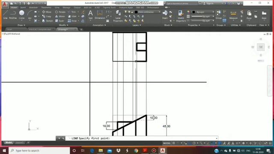Switch to the Layout1 tab

coord(19,142)
